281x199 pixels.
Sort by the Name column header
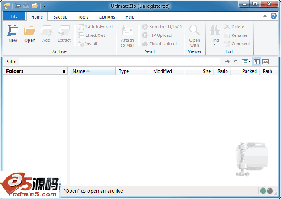(93, 71)
